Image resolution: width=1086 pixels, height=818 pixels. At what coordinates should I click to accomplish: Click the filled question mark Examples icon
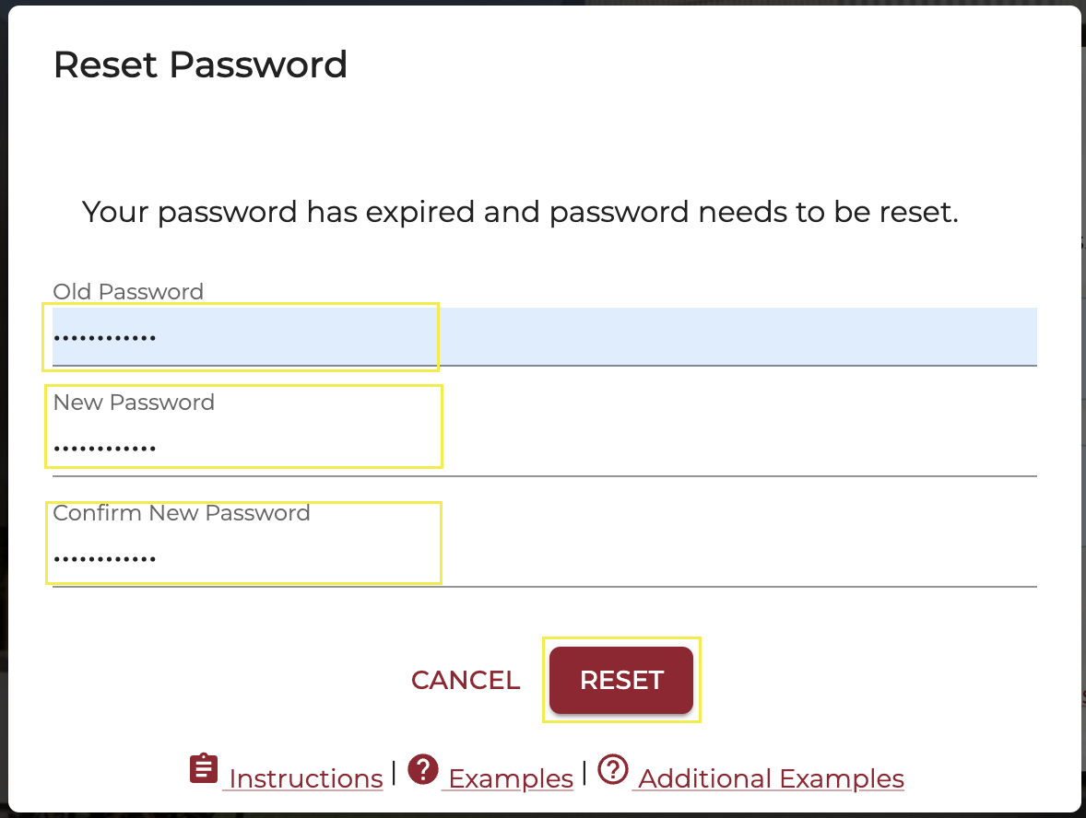coord(422,768)
